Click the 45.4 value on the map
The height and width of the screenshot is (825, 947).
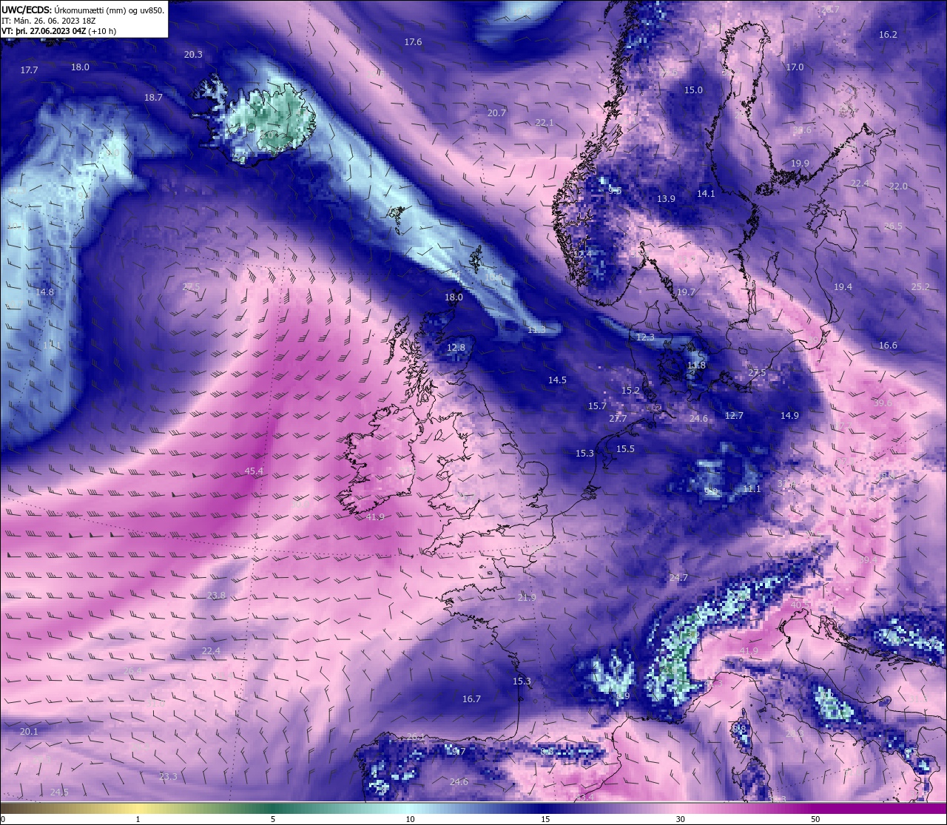click(254, 471)
